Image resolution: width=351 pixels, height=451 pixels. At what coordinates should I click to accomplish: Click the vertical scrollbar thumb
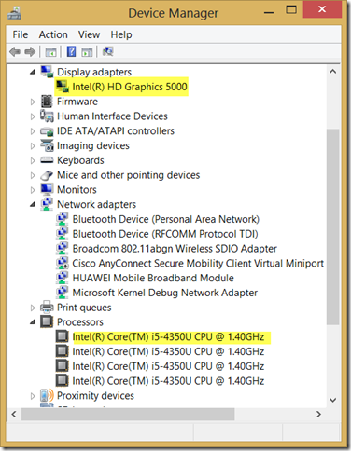[x=333, y=227]
